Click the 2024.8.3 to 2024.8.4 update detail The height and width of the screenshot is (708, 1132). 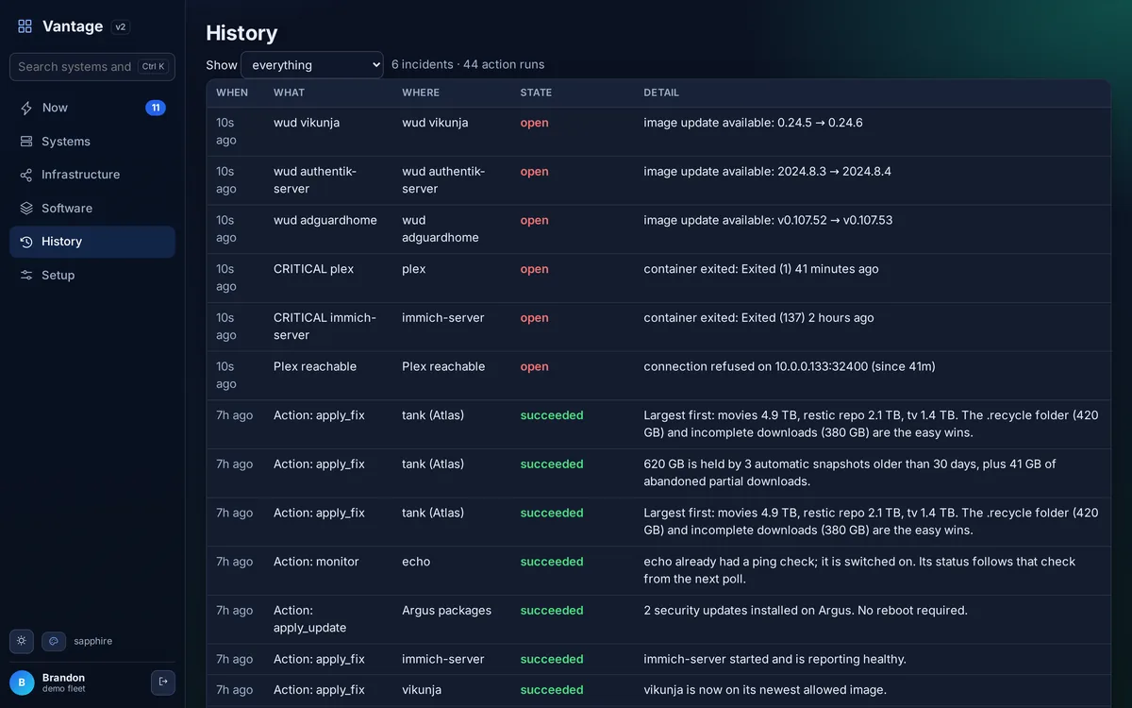(x=767, y=172)
